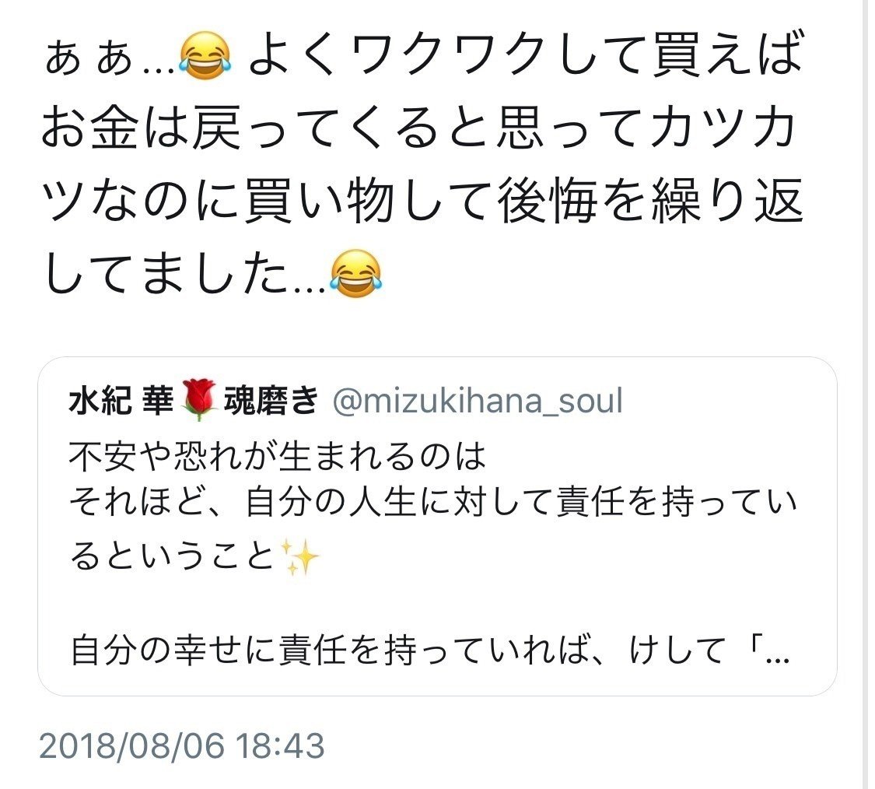This screenshot has height=789, width=875.
Task: Click the 魂磨き text in display name
Action: [x=271, y=401]
